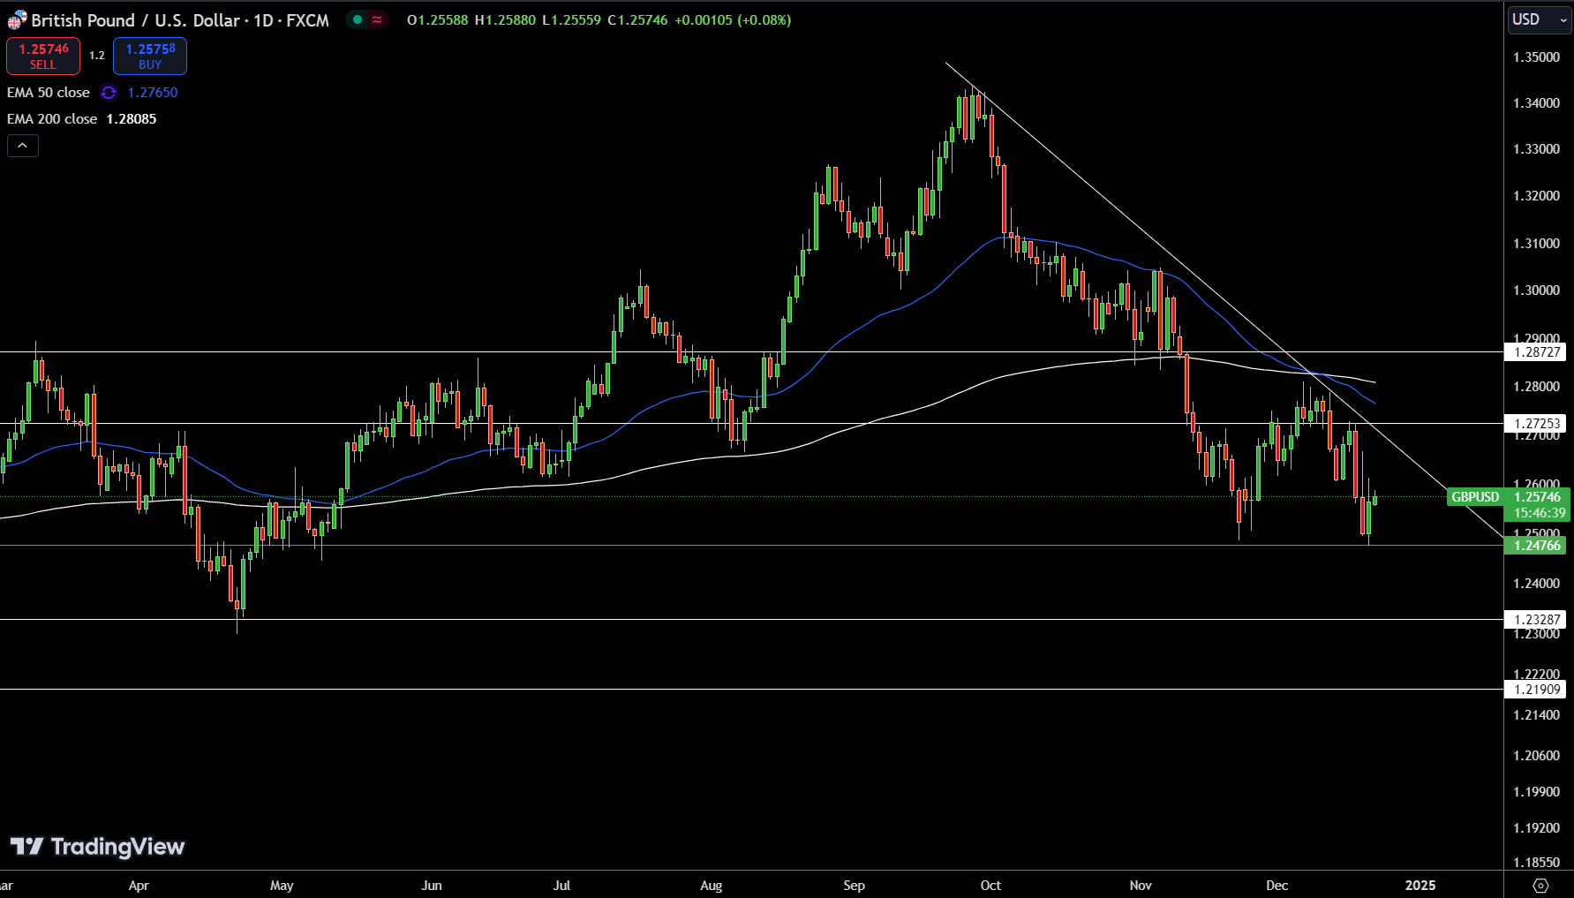Click the 2025 label on time axis
Screen dimensions: 1574x898
point(1420,886)
